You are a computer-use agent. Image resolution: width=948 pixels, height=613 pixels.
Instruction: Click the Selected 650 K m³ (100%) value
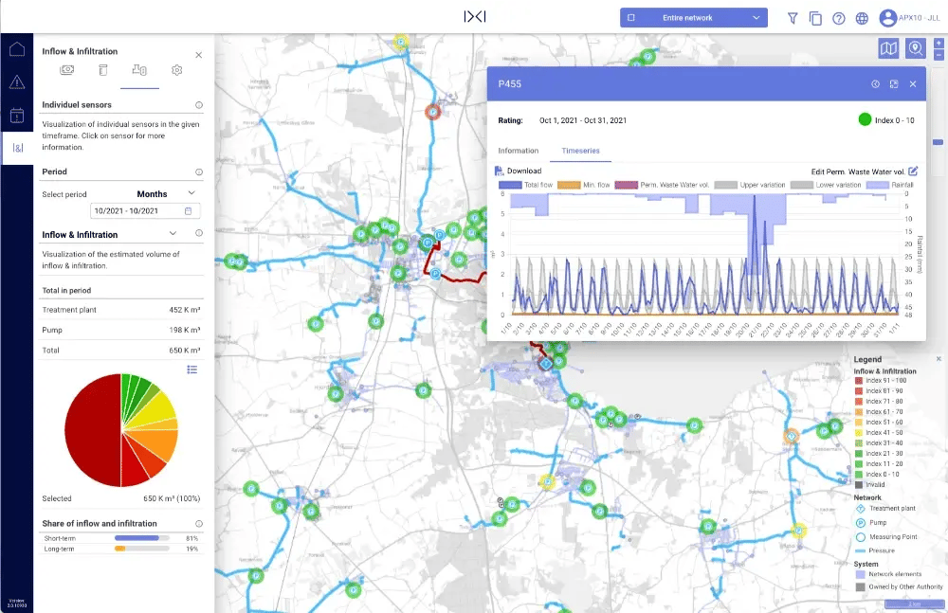172,498
